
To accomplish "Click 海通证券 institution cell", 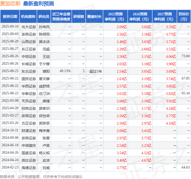I will pos(29,168).
